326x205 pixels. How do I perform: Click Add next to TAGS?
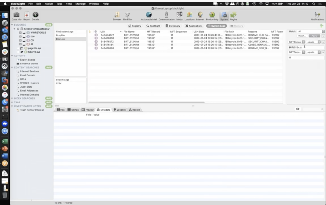tap(49, 102)
